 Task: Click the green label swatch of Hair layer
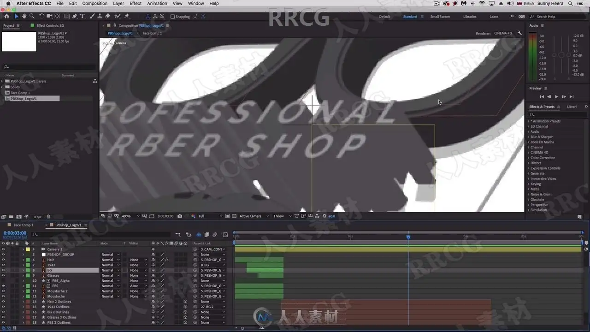(28, 260)
